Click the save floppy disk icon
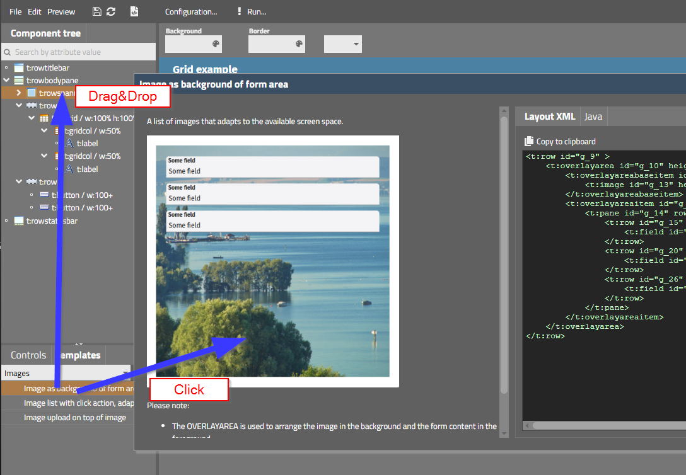Viewport: 686px width, 475px height. coord(96,11)
